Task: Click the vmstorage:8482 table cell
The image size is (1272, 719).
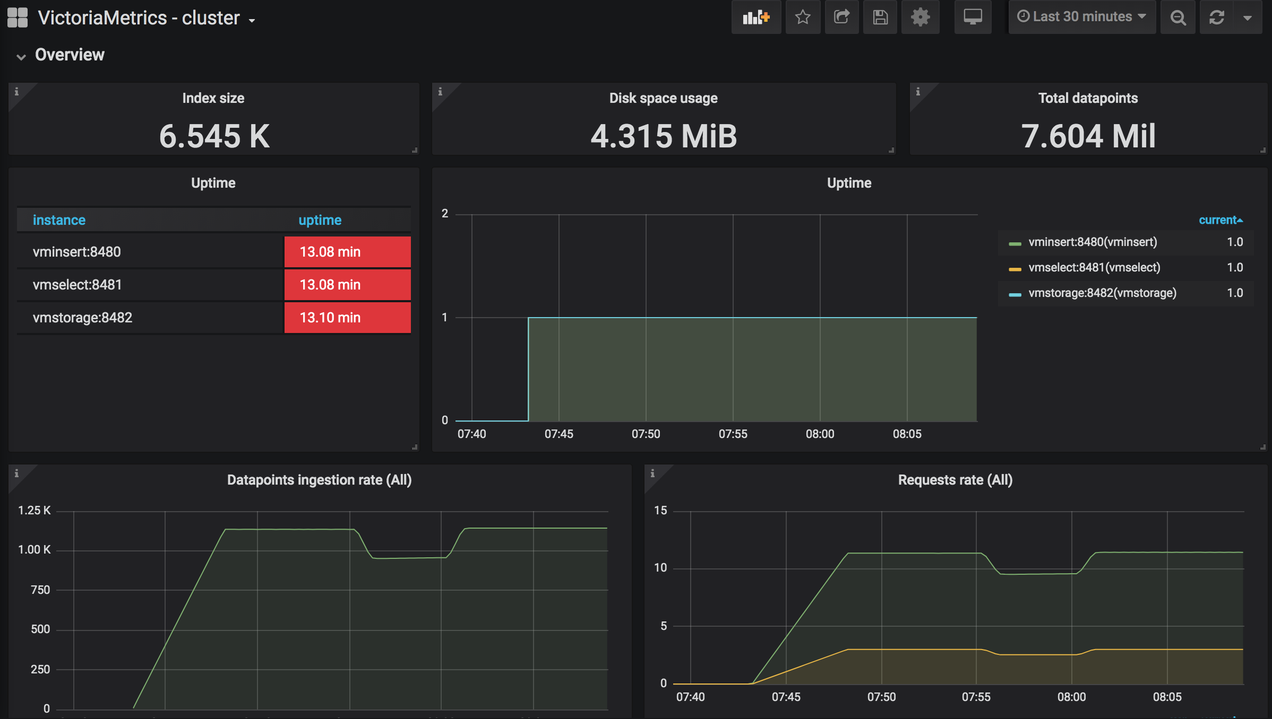Action: pyautogui.click(x=150, y=318)
